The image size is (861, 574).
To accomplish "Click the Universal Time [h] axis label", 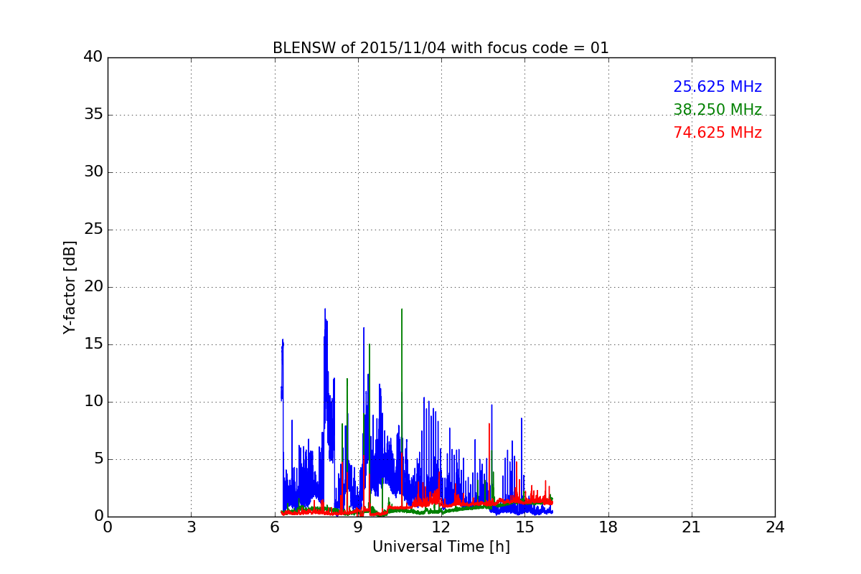I will (x=441, y=547).
